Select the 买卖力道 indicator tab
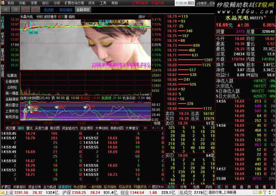The height and width of the screenshot is (196, 276). (41, 128)
